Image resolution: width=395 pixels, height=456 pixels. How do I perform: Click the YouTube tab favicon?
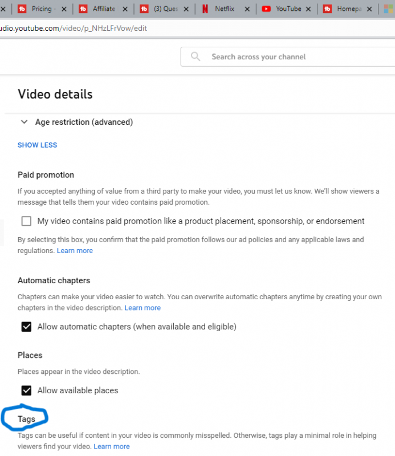(x=266, y=9)
